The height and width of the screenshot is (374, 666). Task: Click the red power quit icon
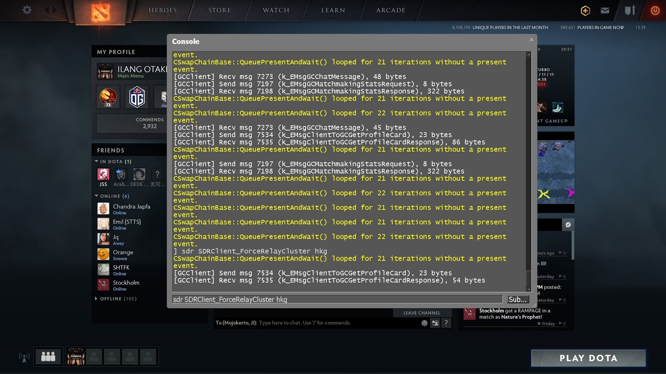(x=655, y=10)
